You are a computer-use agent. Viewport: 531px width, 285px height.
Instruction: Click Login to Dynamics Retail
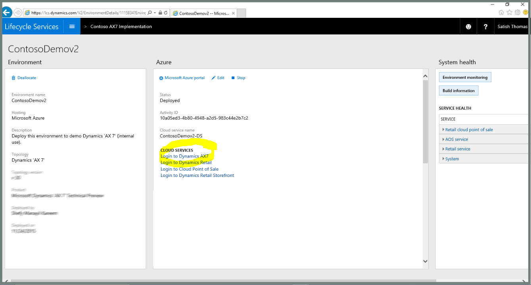(186, 163)
